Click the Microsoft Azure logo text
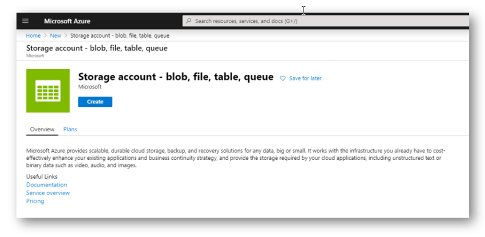This screenshot has height=237, width=485. 67,21
